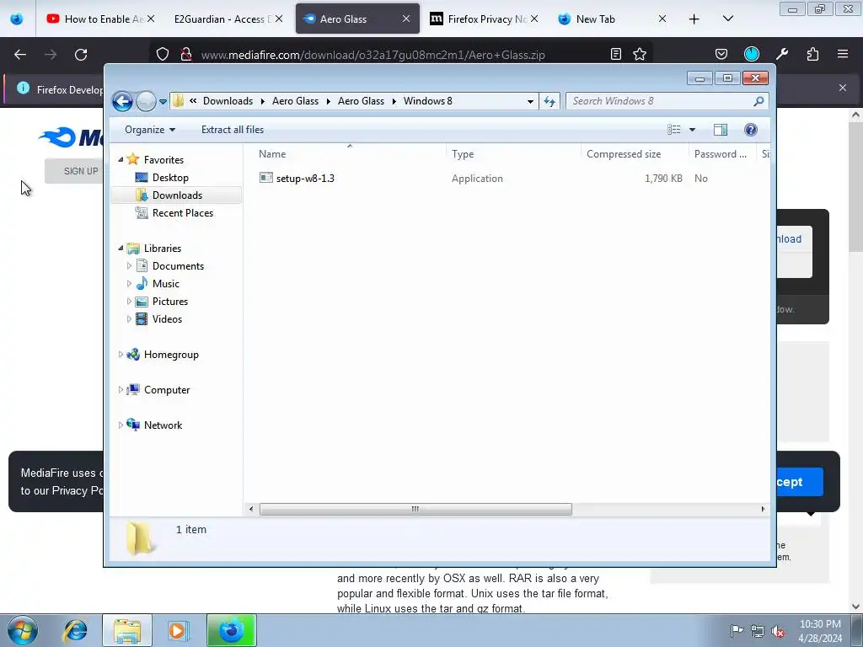Select the Music library
Image resolution: width=863 pixels, height=647 pixels.
pos(166,283)
